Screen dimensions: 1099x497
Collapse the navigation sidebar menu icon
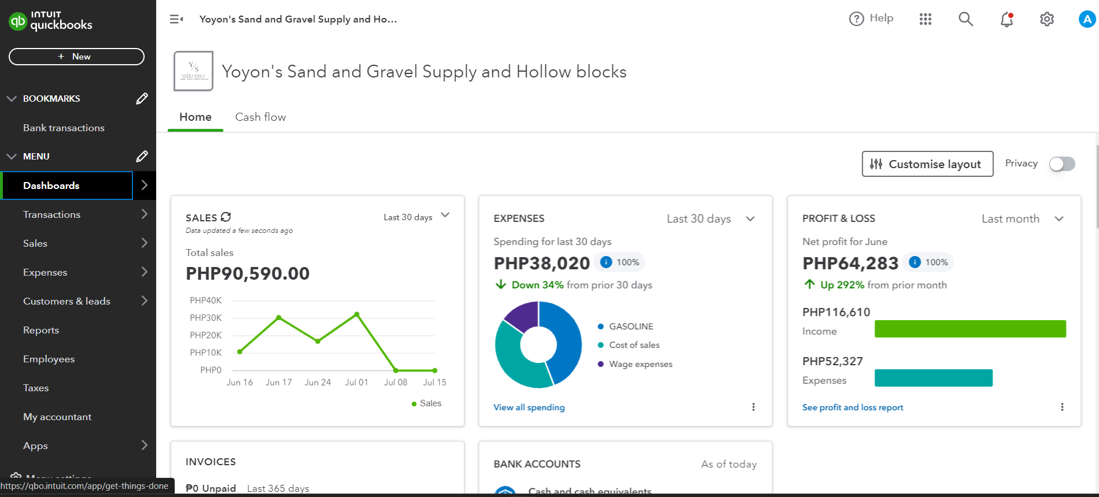176,19
